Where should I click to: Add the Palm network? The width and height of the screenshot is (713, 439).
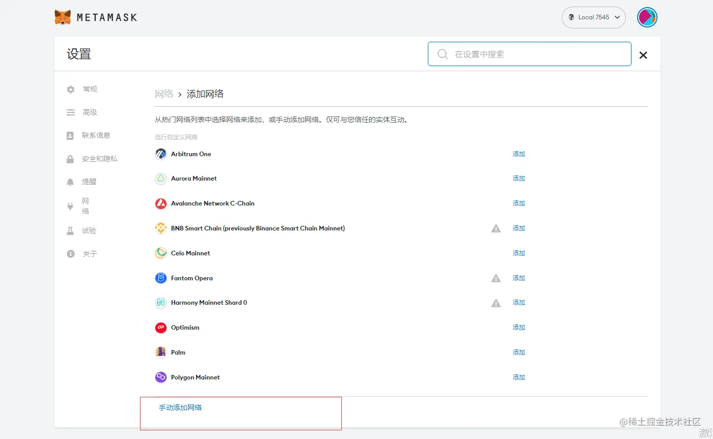tap(519, 353)
